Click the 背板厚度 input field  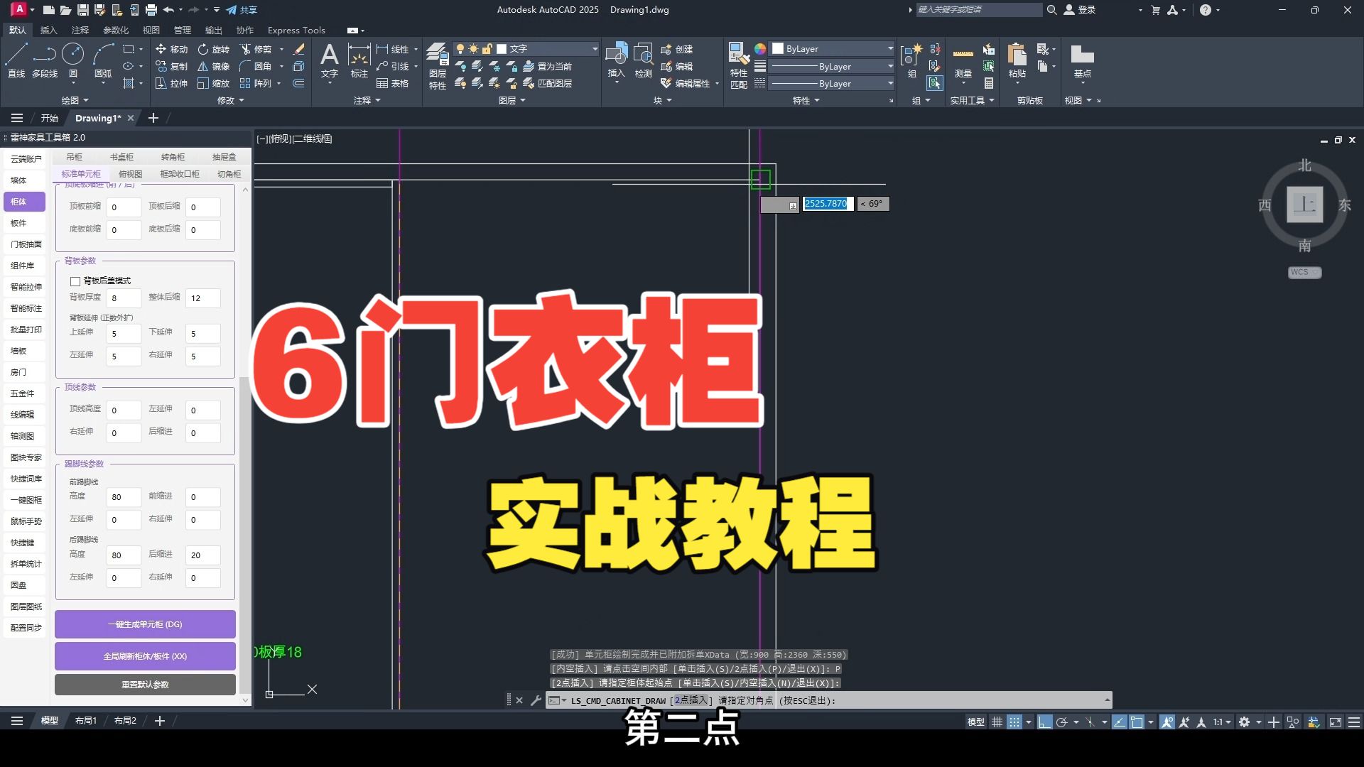124,298
